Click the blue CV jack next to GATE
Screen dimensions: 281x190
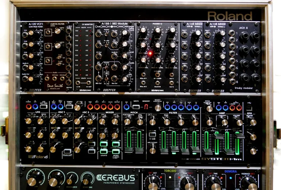tap(196, 107)
